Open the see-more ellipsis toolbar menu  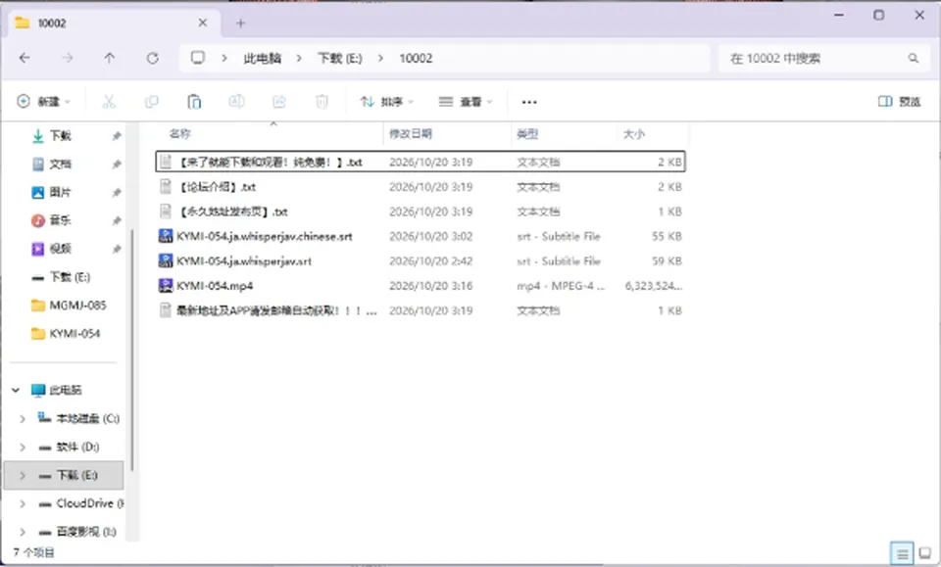tap(529, 102)
